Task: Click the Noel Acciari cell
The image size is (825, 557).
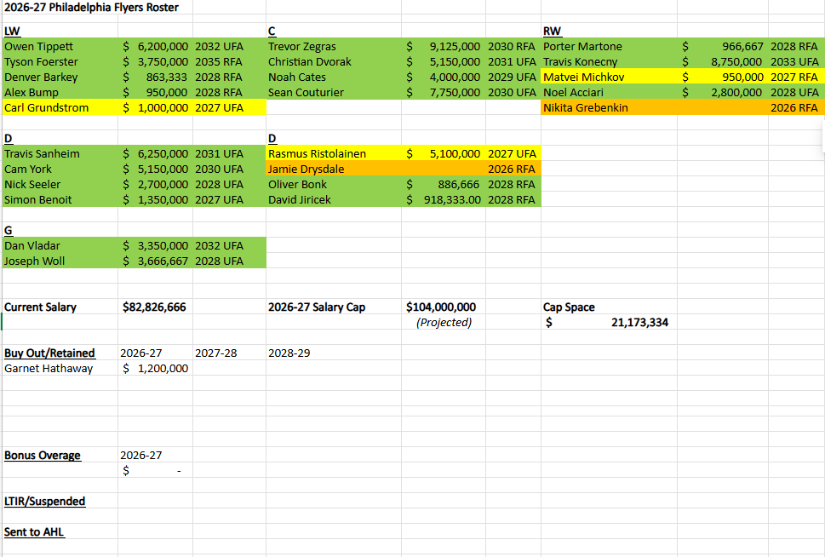Action: [x=610, y=92]
